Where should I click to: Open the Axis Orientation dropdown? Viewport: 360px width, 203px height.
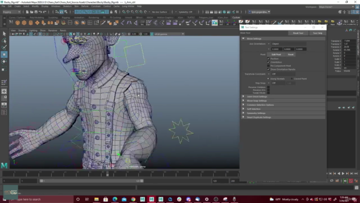pos(289,44)
